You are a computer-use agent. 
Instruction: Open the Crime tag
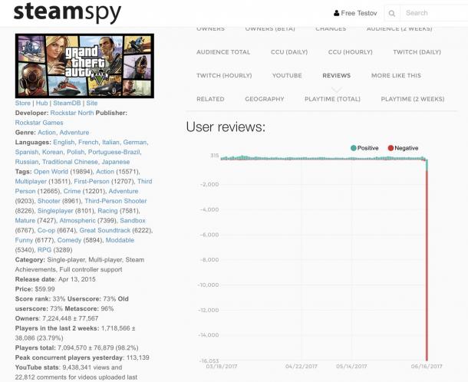pos(72,191)
